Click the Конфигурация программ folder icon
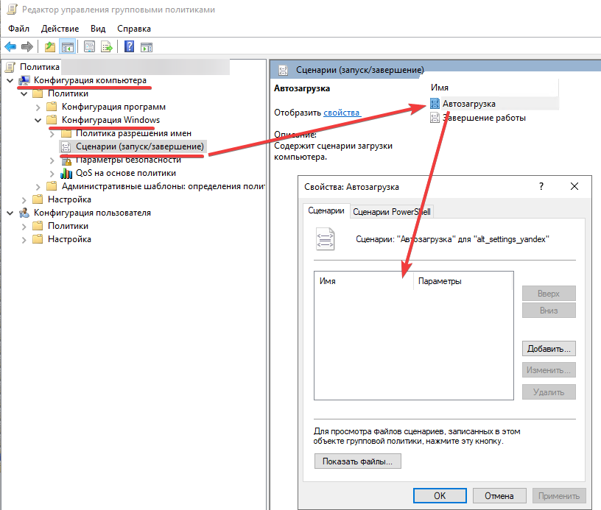The image size is (601, 510). pos(52,107)
